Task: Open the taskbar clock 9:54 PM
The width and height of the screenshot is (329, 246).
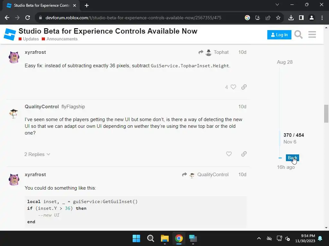Action: pyautogui.click(x=305, y=238)
